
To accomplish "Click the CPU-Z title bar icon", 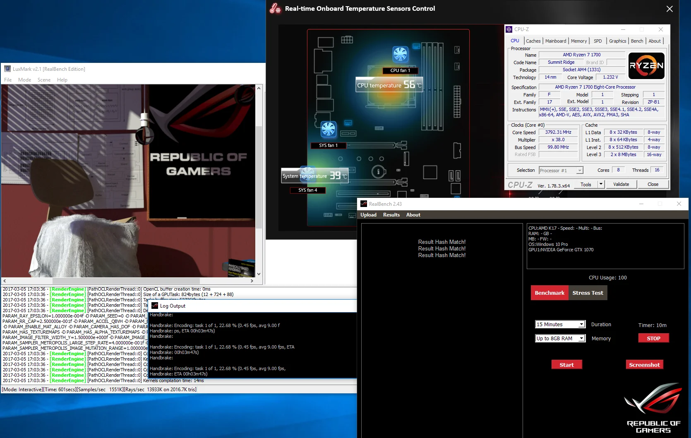I will coord(509,29).
